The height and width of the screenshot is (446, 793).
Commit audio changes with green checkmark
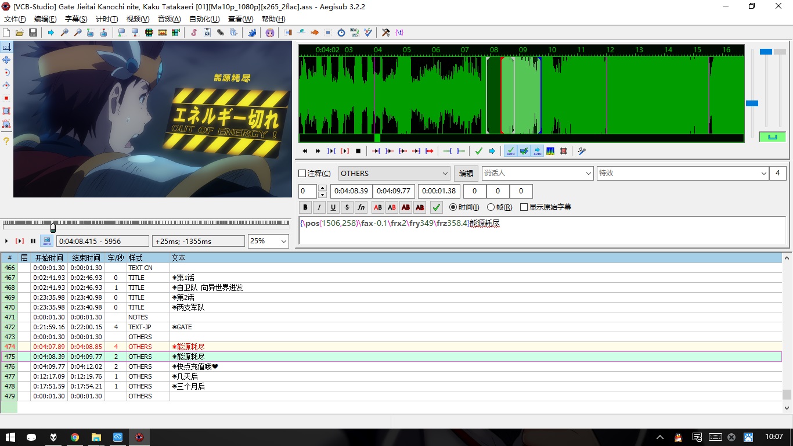[x=479, y=151]
